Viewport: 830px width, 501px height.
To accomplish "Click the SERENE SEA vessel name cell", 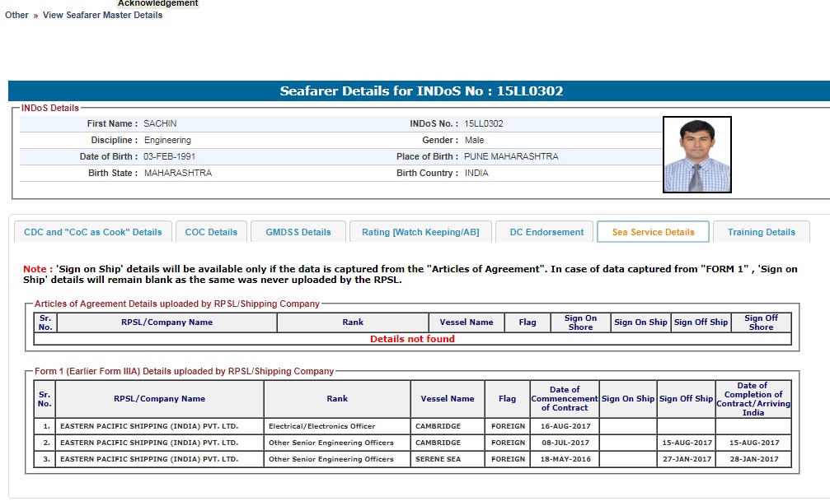I will [x=438, y=459].
